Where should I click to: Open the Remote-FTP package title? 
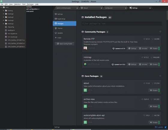click(x=89, y=39)
